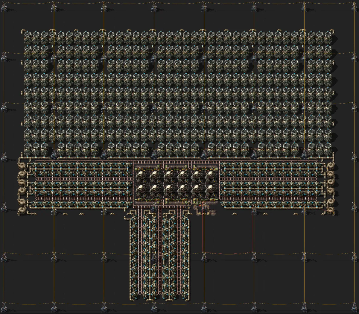Click the third storage tank from top, left side
The height and width of the screenshot is (314, 359).
point(22,183)
